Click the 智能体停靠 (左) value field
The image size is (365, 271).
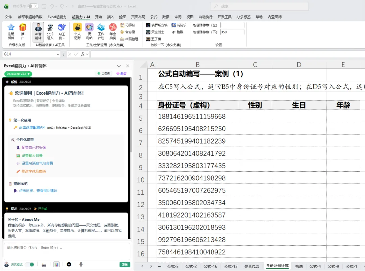click(x=232, y=25)
